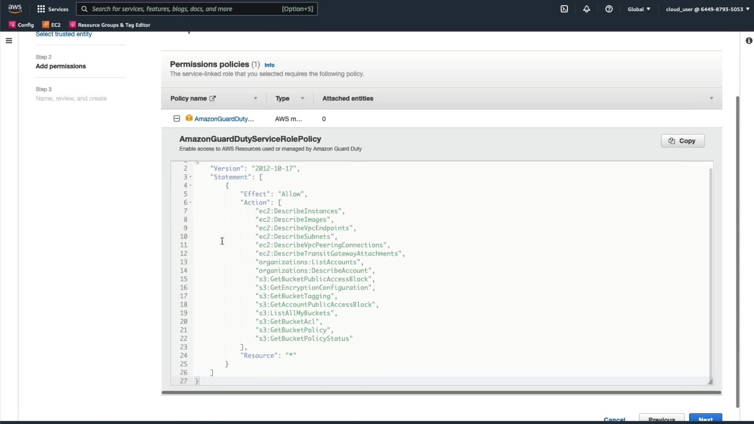Open the help question mark icon
The height and width of the screenshot is (424, 754).
609,9
